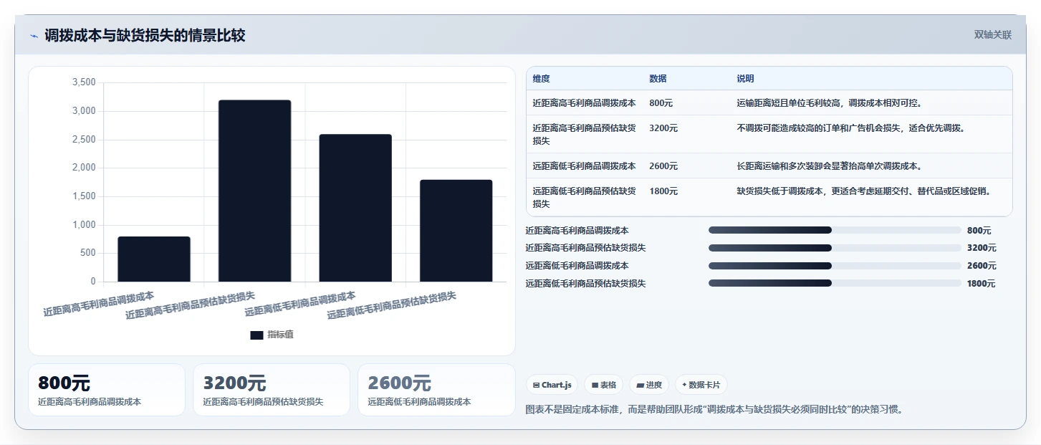Click the 3200元 table cell
The width and height of the screenshot is (1041, 445).
(x=663, y=128)
